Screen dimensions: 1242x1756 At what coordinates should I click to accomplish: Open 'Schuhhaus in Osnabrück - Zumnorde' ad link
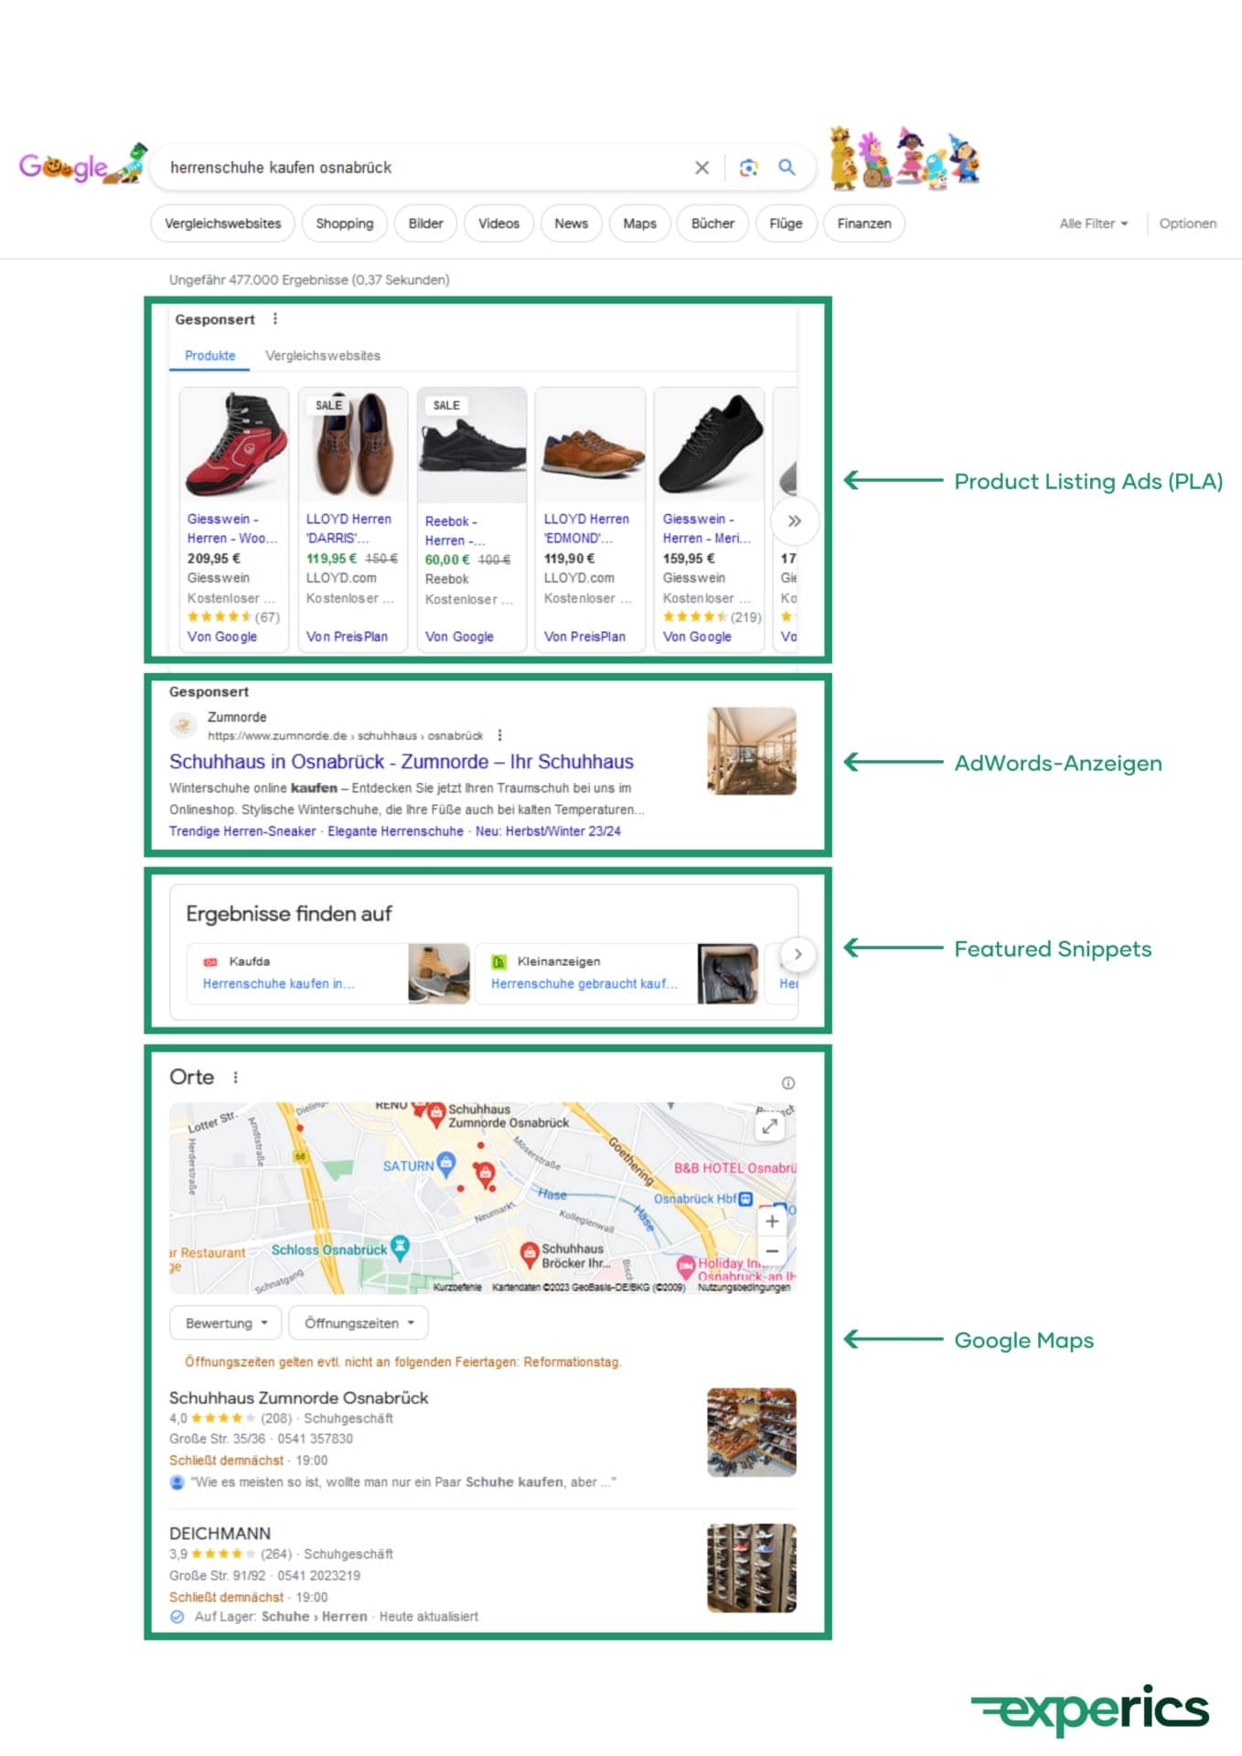(x=402, y=762)
